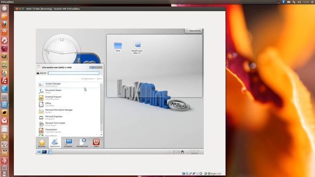Open the volume indicator in the top panel
The image size is (315, 177).
(299, 2)
